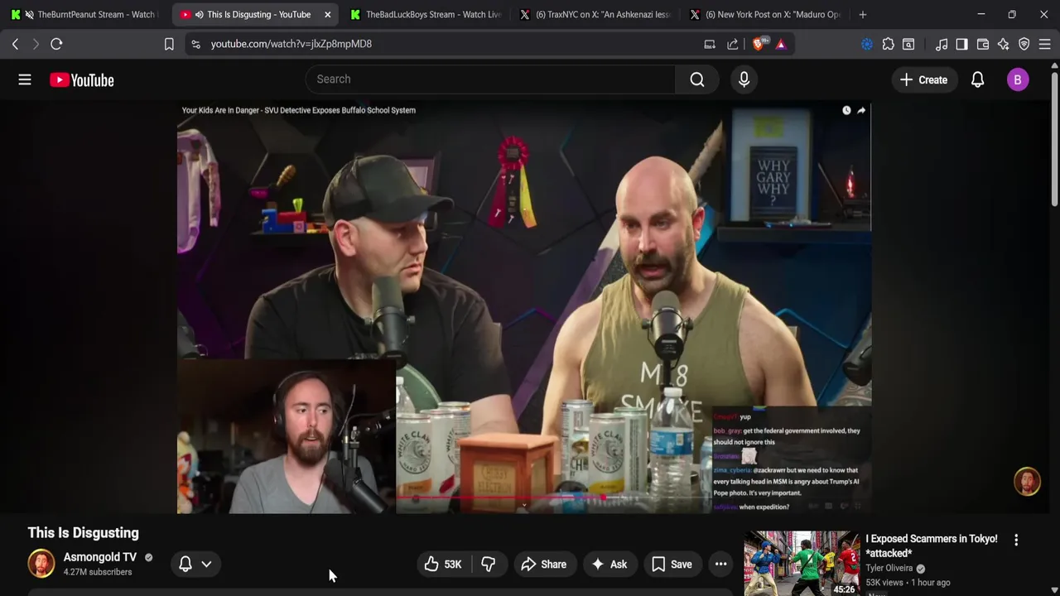The image size is (1060, 596).
Task: Seek using the red video progress bar
Action: point(555,498)
